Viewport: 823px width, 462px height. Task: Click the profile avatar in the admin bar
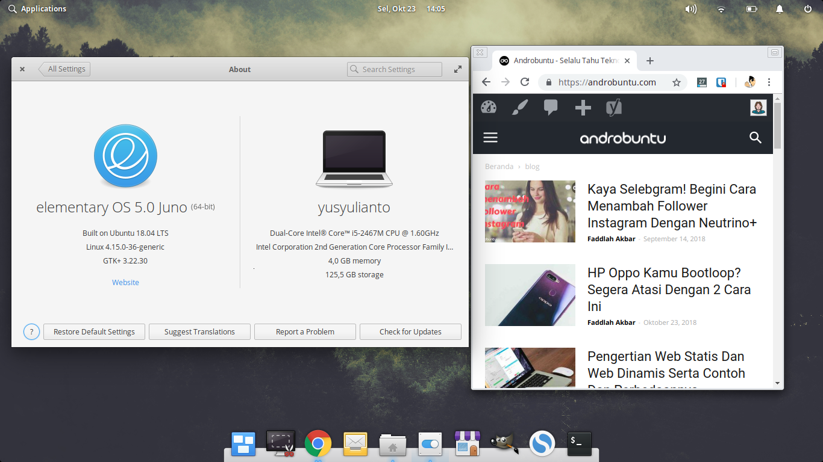(758, 108)
